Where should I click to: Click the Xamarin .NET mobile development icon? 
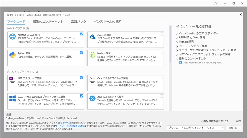click(x=92, y=98)
